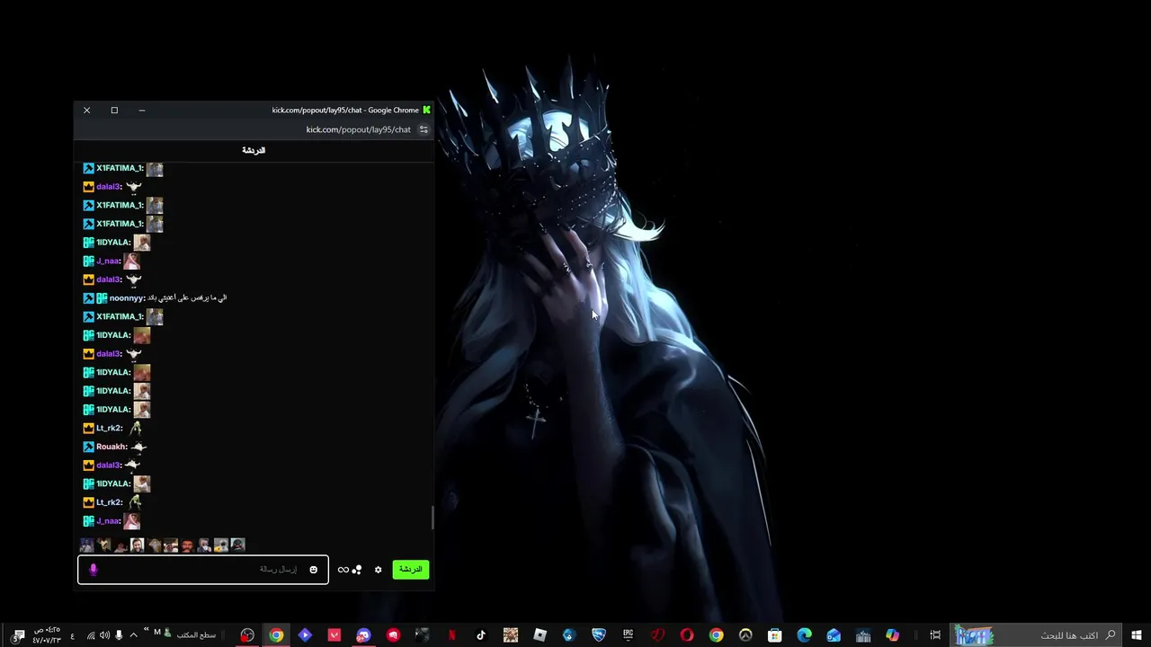The width and height of the screenshot is (1151, 647).
Task: Open the colorful Copilot icon on taskbar
Action: [x=892, y=635]
